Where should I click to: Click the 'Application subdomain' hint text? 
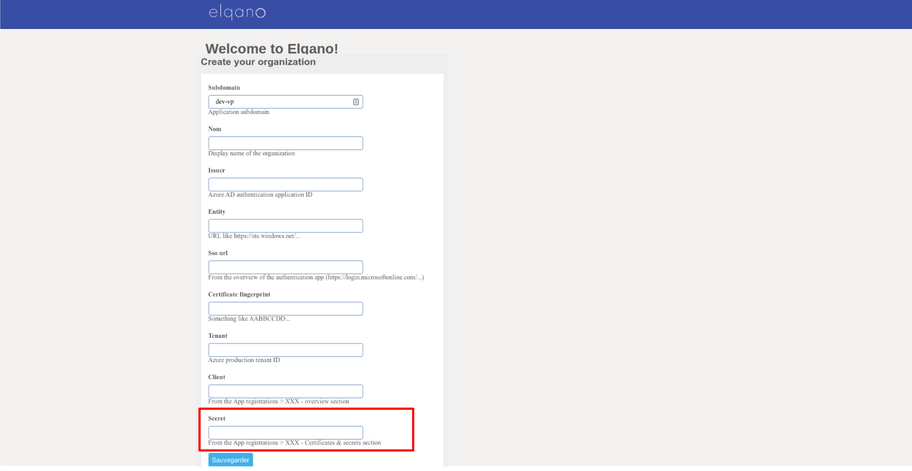point(239,112)
